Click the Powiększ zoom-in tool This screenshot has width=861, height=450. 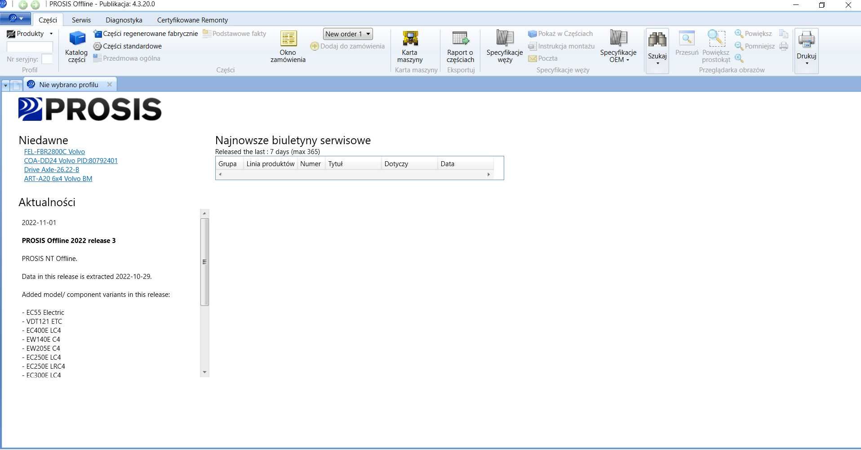click(753, 34)
